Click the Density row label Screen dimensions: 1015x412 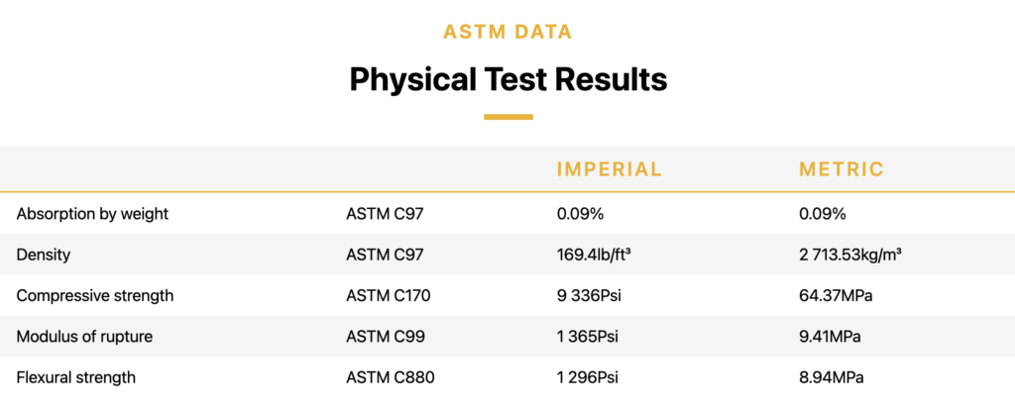tap(44, 255)
